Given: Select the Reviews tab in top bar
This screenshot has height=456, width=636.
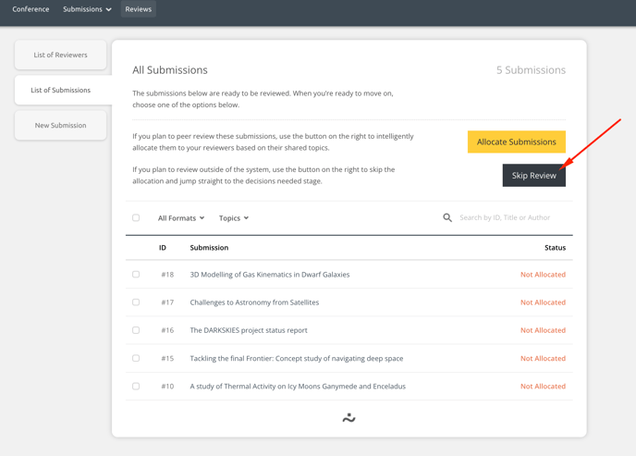Looking at the screenshot, I should point(139,9).
